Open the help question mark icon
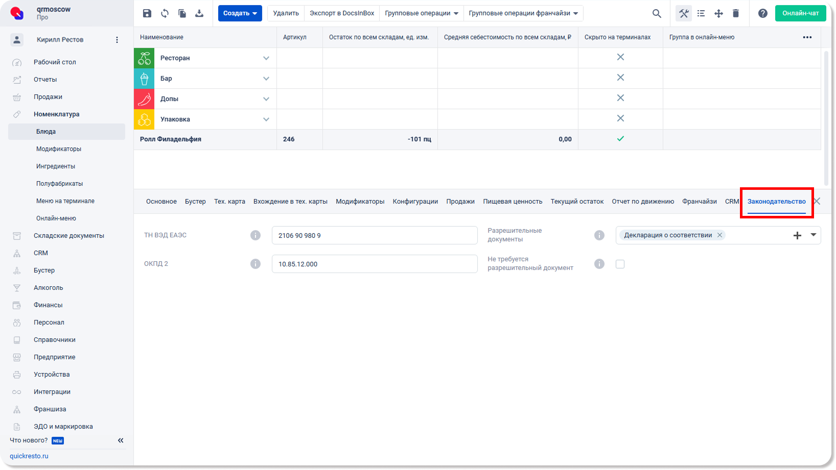836x470 pixels. click(763, 13)
